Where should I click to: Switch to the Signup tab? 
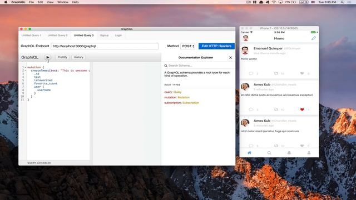click(104, 36)
